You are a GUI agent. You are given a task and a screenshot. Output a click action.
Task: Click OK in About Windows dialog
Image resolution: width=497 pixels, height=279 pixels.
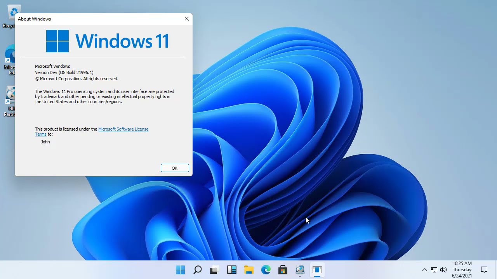[x=175, y=168]
